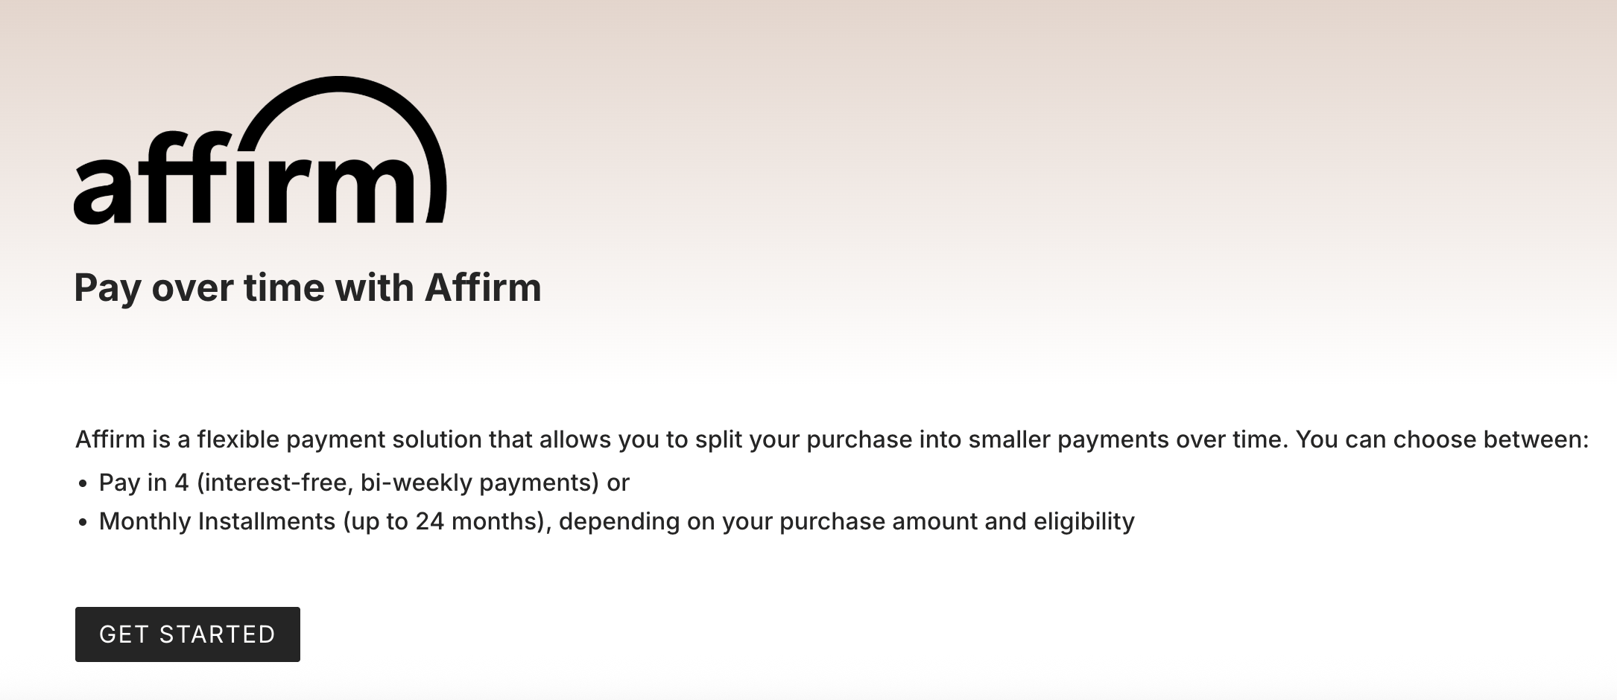Viewport: 1617px width, 700px height.
Task: Click the bullet marker before 'Monthly Installments'
Action: (x=83, y=522)
